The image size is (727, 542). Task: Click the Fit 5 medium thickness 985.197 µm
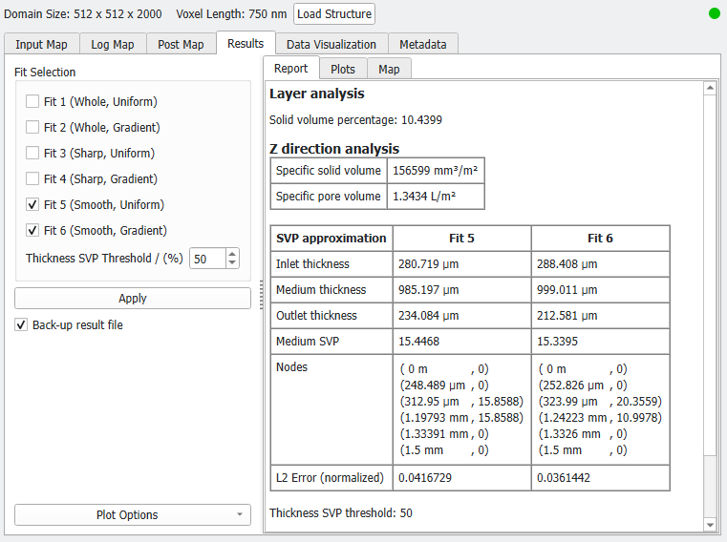(428, 290)
